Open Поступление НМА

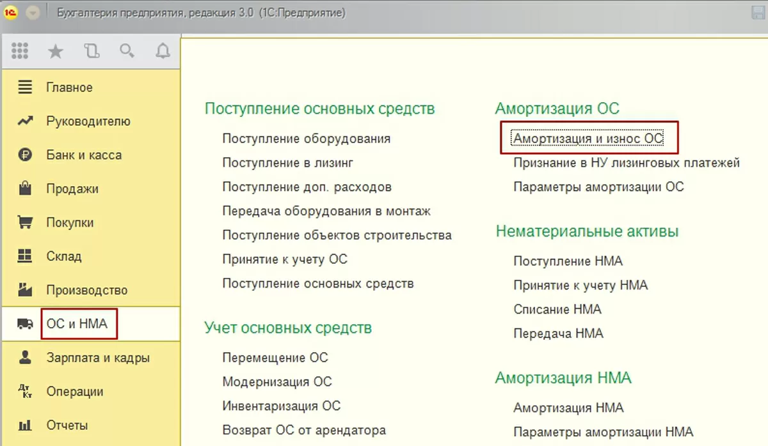click(568, 261)
